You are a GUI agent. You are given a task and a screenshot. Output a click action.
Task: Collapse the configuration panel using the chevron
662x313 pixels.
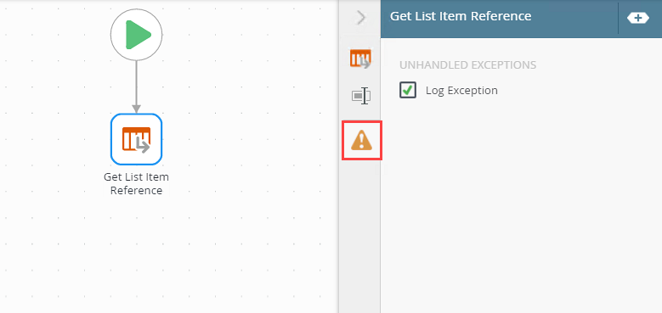[361, 18]
